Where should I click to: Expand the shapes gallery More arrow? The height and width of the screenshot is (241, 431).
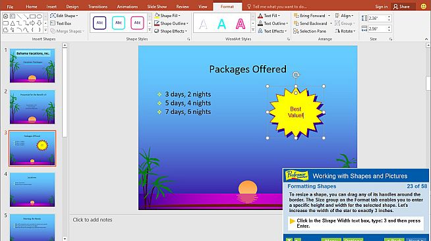pyautogui.click(x=45, y=30)
